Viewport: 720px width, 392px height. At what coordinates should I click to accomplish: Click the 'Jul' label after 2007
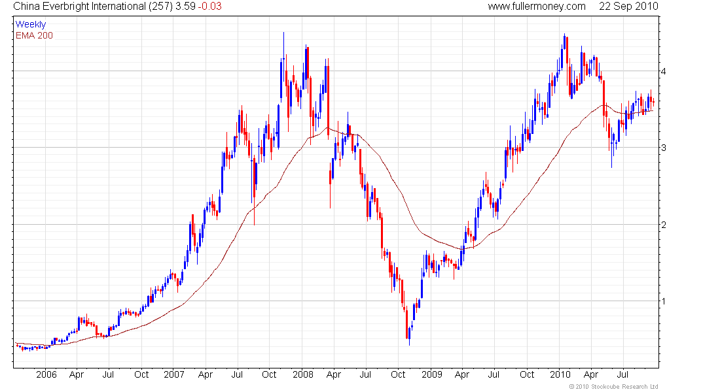pos(237,374)
